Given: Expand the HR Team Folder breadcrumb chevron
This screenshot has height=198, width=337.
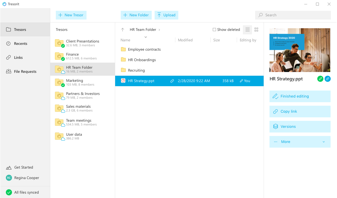Looking at the screenshot, I should [159, 30].
